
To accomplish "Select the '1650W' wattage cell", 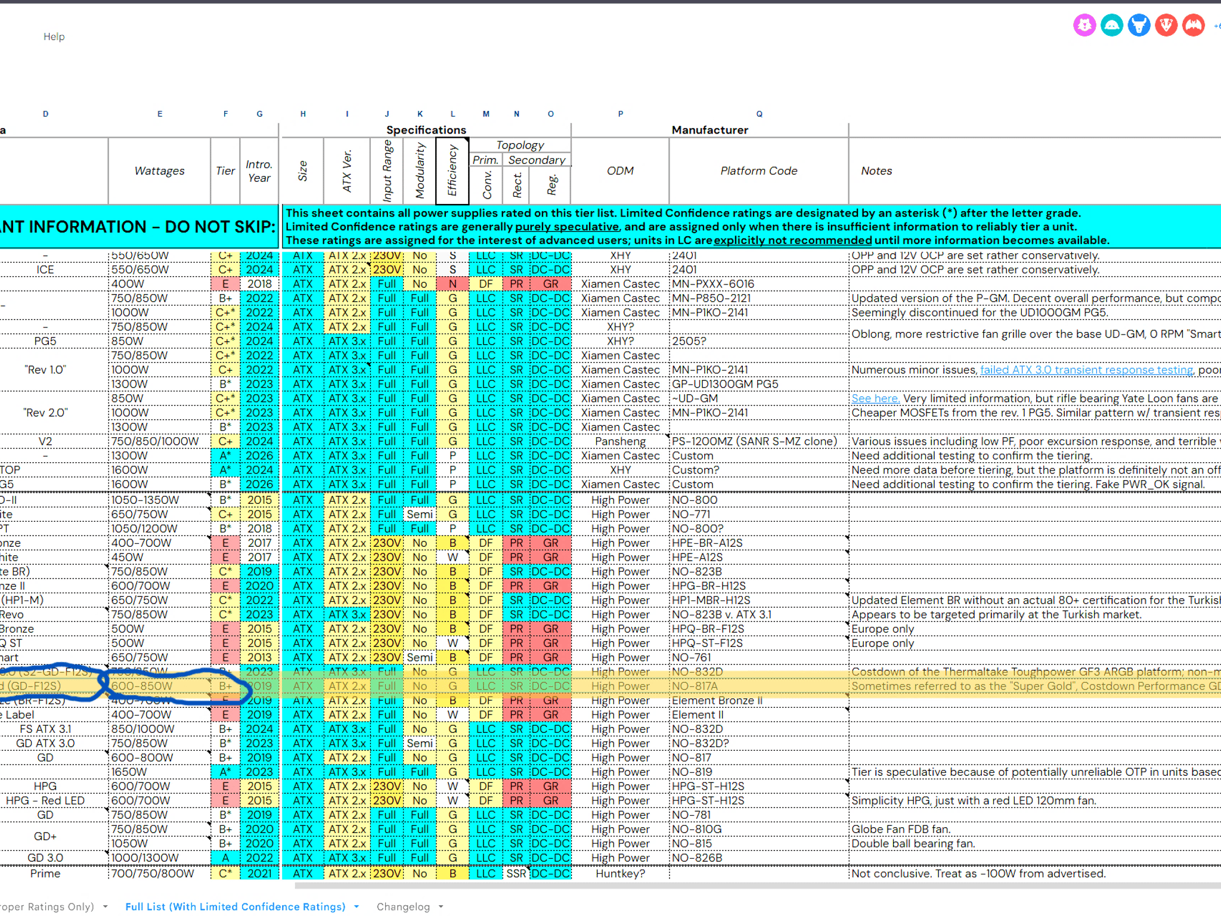I will pos(160,772).
